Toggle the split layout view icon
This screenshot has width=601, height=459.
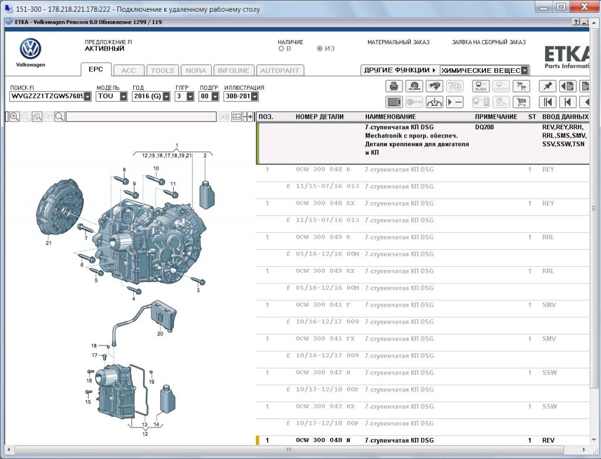[237, 117]
